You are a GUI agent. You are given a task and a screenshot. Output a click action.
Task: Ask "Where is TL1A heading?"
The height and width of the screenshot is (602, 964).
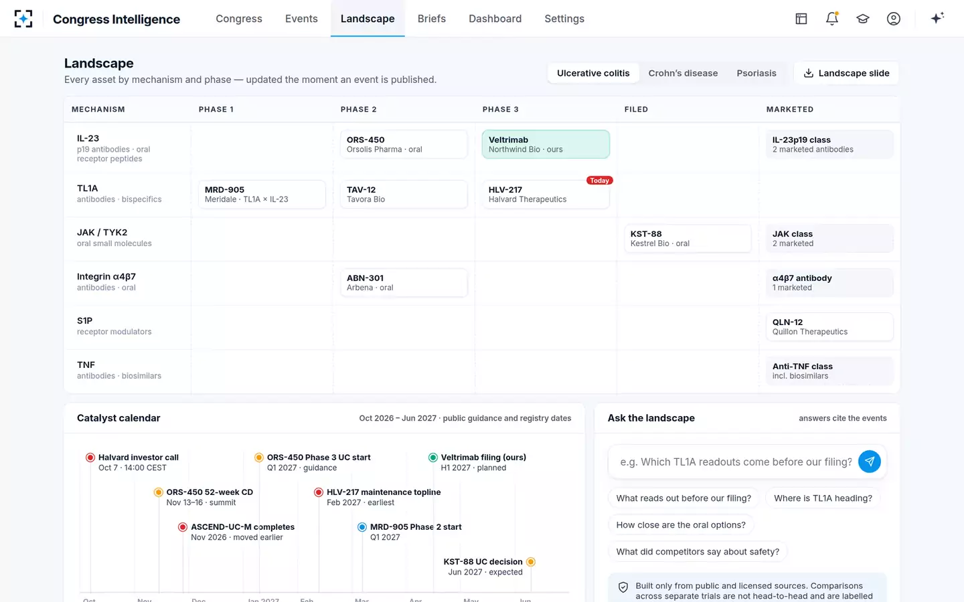point(823,498)
